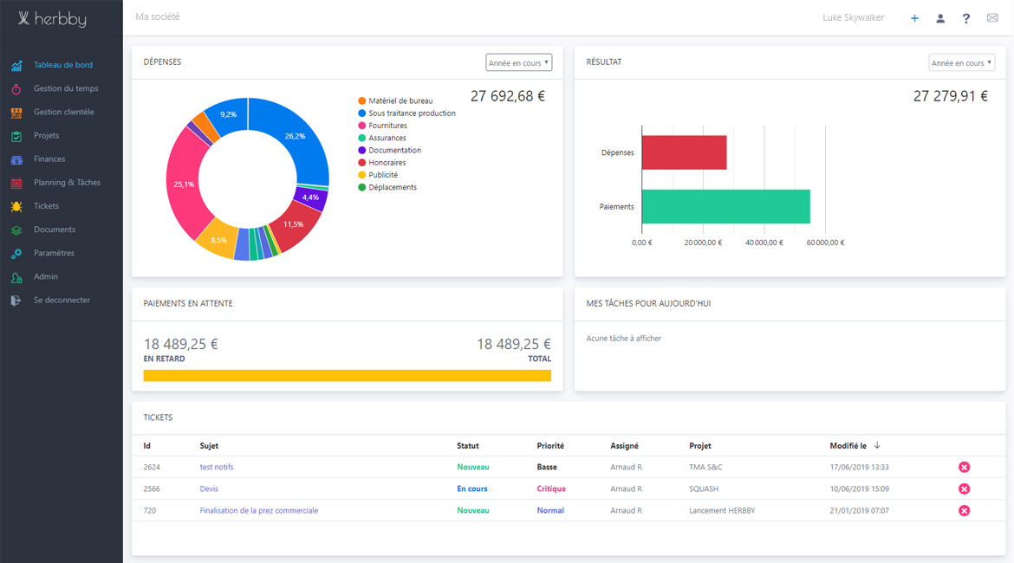Click the Critique priority cell
Image resolution: width=1014 pixels, height=563 pixels.
pyautogui.click(x=551, y=489)
